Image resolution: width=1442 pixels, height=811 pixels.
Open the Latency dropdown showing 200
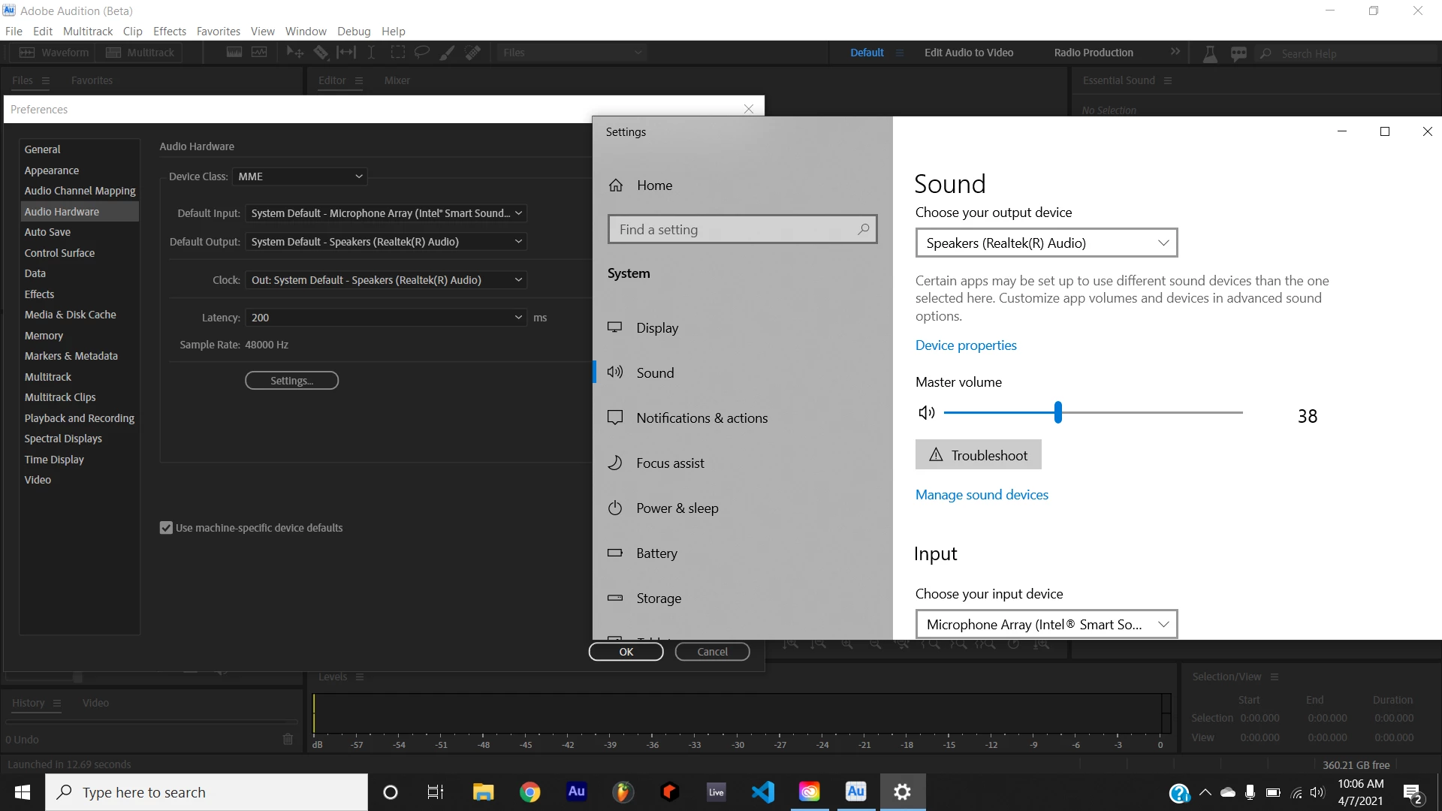pyautogui.click(x=386, y=318)
